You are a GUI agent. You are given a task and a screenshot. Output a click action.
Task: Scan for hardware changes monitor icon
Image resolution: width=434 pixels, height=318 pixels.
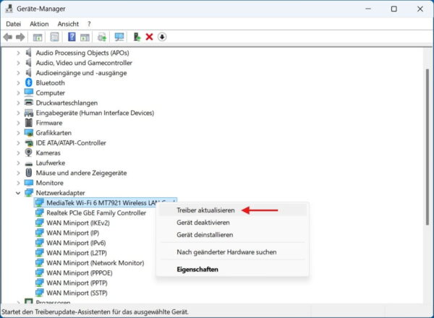119,37
